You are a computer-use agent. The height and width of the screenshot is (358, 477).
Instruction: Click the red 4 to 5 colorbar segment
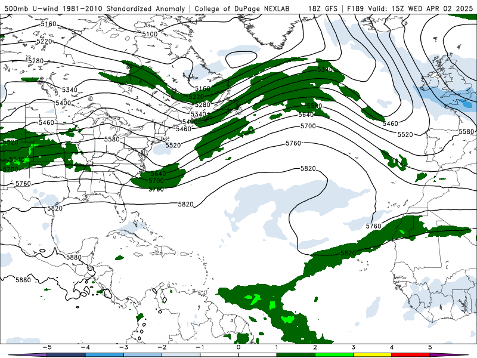click(x=411, y=355)
